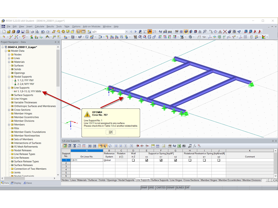Switch navigator to Views tab

pyautogui.click(x=27, y=183)
